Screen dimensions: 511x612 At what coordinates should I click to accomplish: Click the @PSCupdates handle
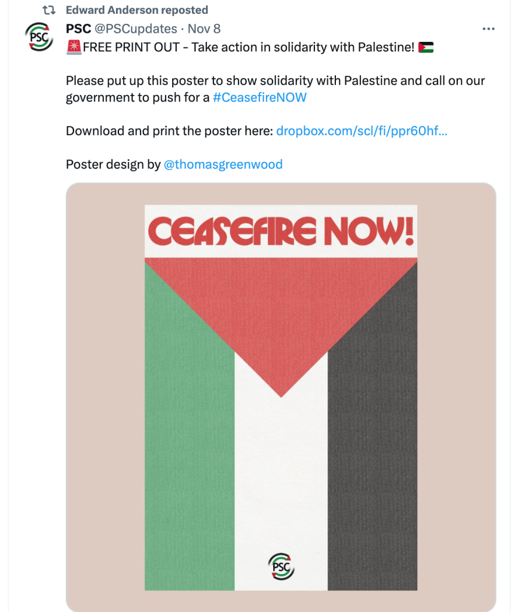click(136, 29)
